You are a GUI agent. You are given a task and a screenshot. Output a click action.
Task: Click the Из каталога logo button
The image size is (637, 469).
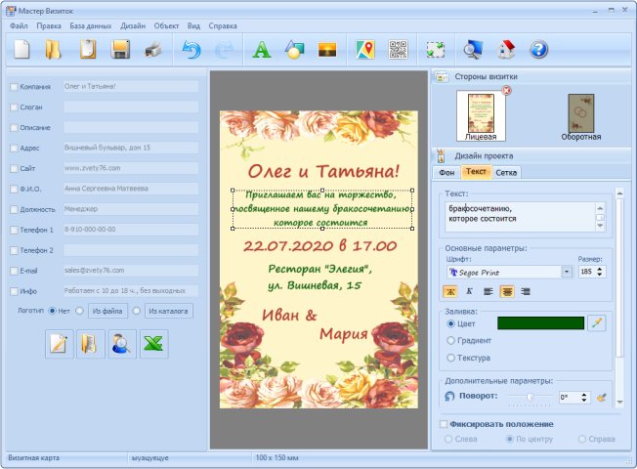pyautogui.click(x=168, y=311)
